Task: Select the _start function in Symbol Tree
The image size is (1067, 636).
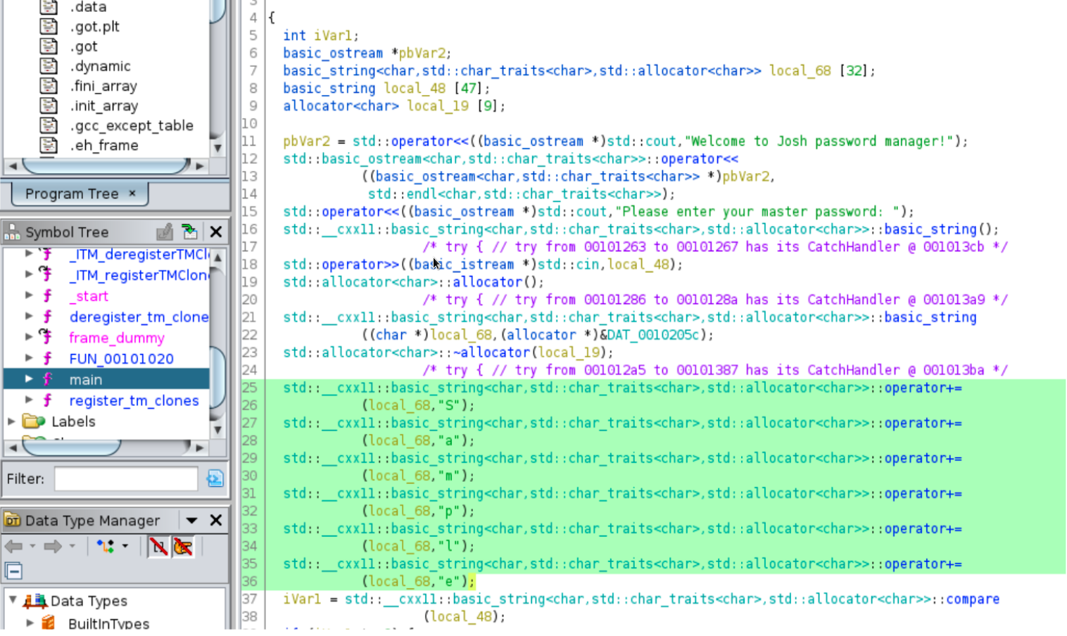Action: (89, 296)
